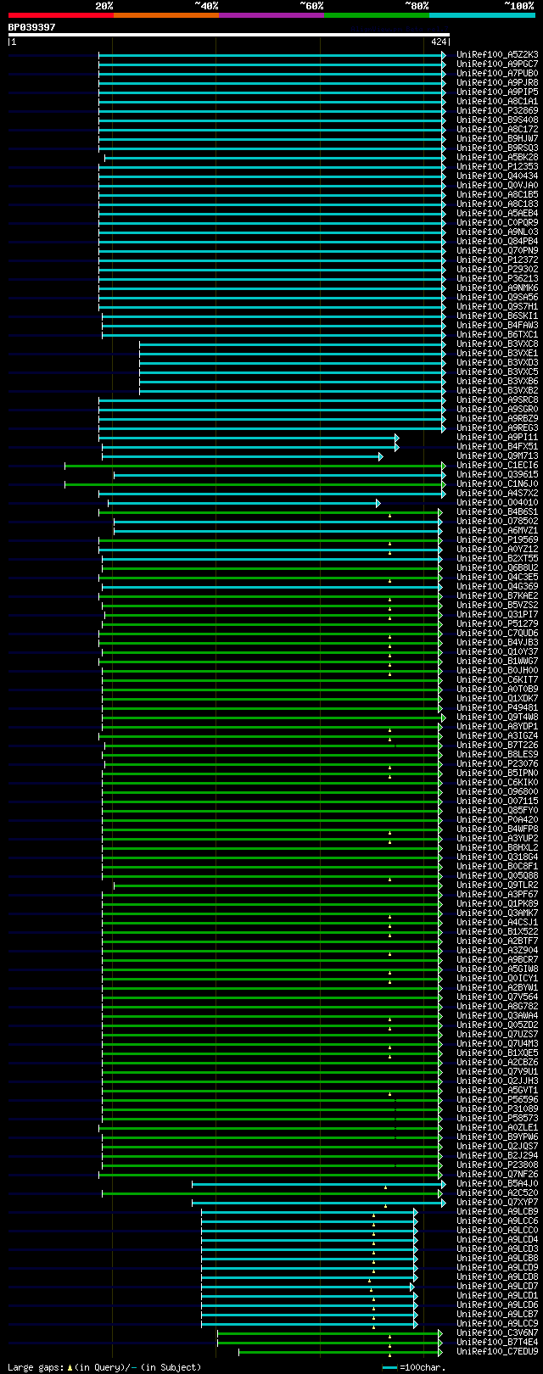543x1374 pixels.
Task: Select label UniRef100_C3V6N7
Action: pos(497,1333)
